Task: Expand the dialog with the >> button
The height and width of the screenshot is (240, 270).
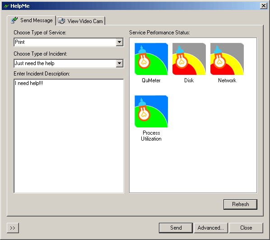Action: (13, 228)
